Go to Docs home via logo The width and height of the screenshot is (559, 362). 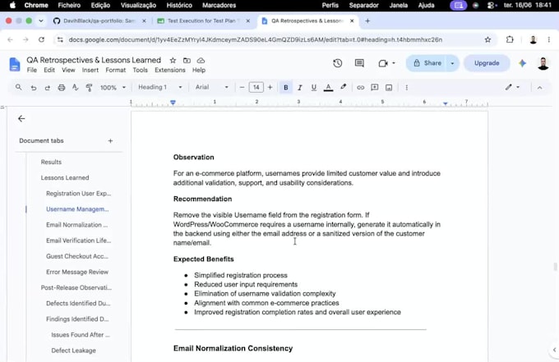coord(15,64)
